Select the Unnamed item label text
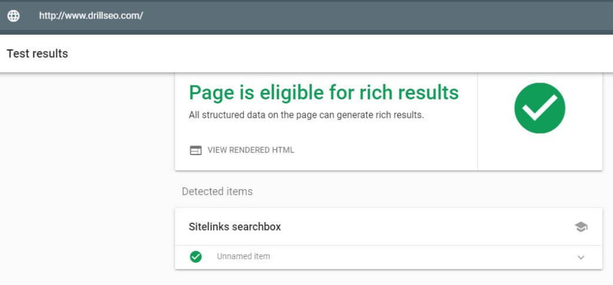This screenshot has height=285, width=613. [243, 257]
